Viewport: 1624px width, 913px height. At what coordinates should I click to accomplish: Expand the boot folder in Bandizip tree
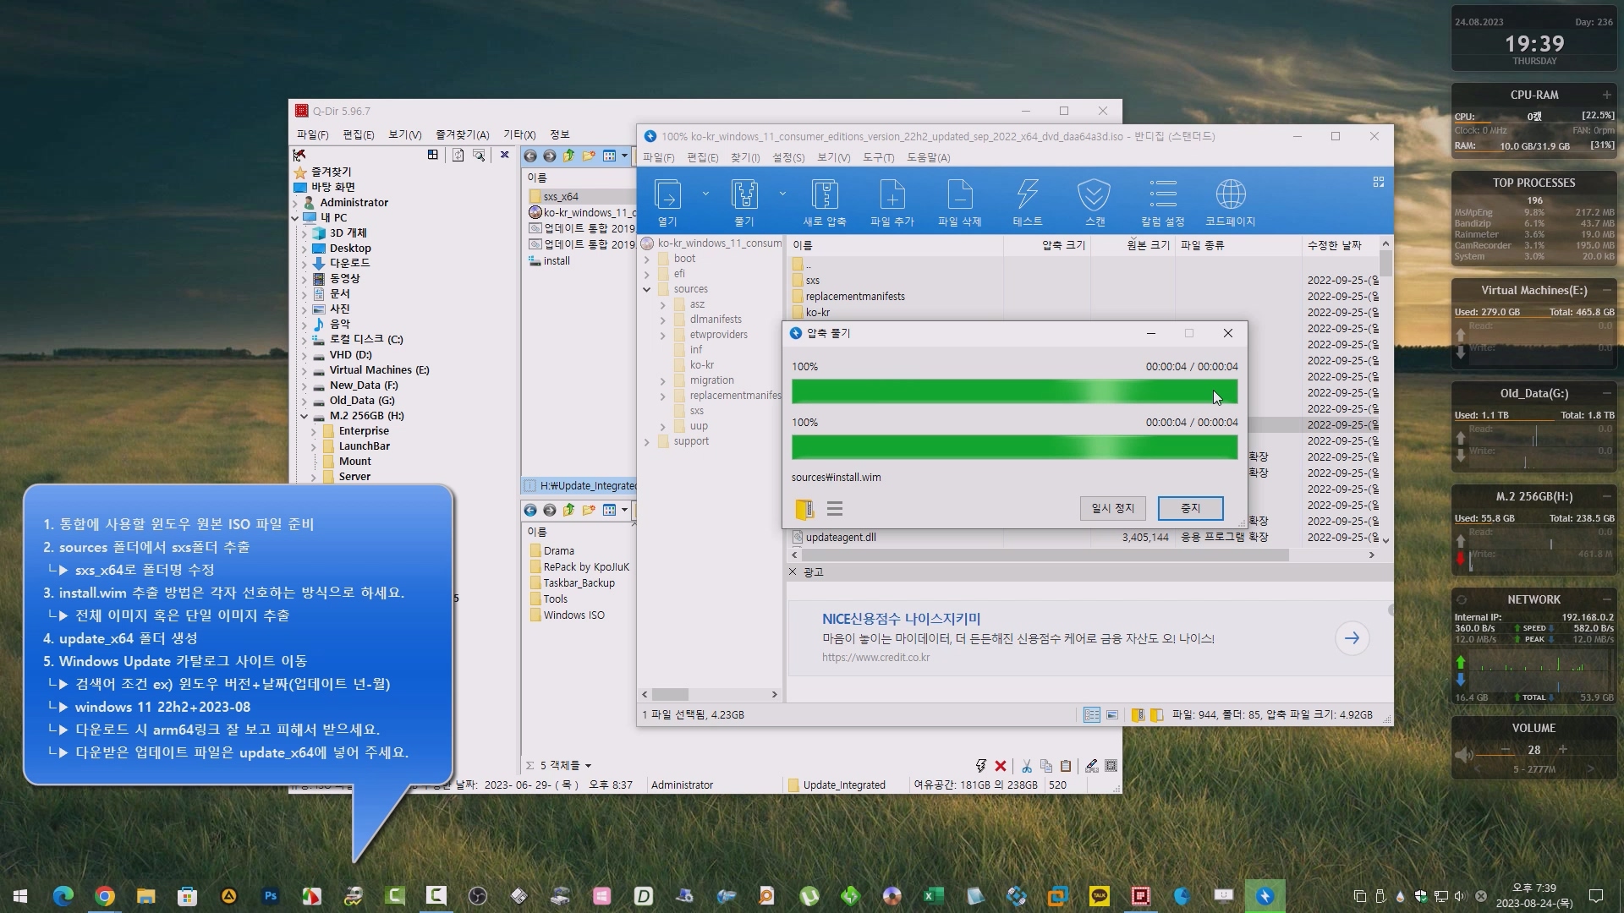coord(647,259)
